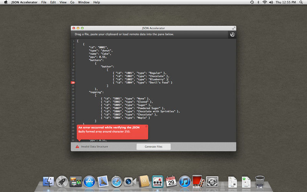The image size is (307, 192).
Task: Open FaceTime camera icon in dock
Action: point(130,181)
